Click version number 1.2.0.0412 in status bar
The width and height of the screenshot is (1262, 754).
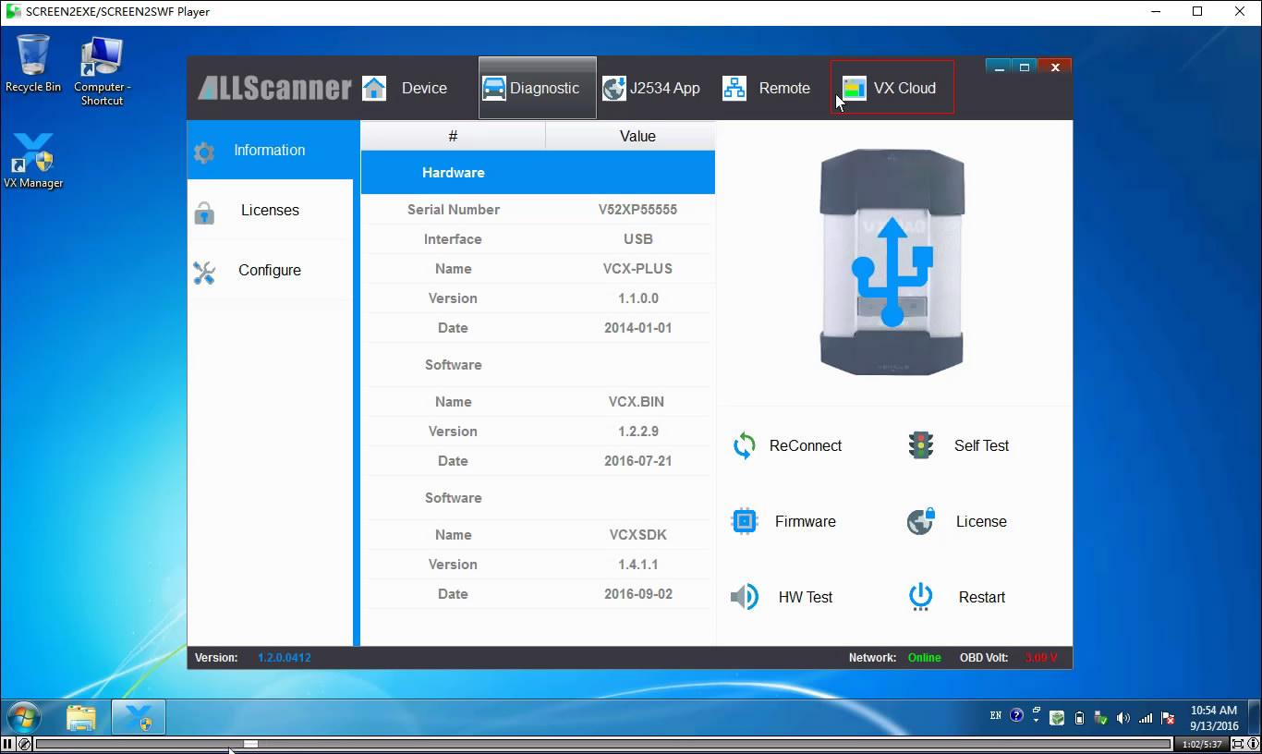(x=285, y=658)
